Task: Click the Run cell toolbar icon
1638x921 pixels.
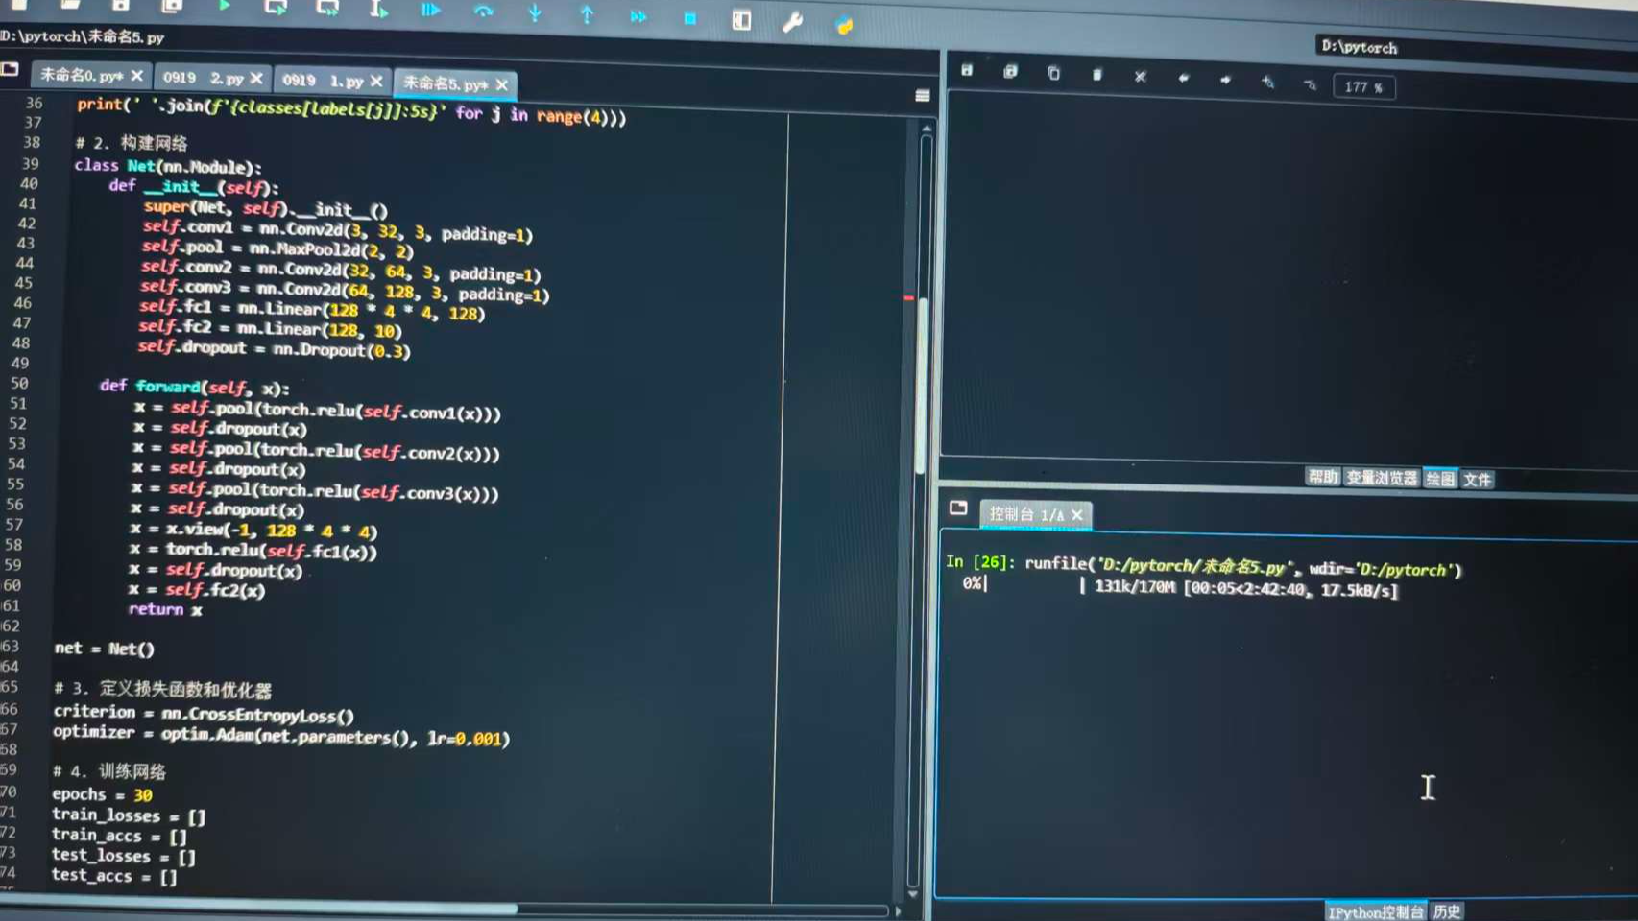Action: click(276, 8)
